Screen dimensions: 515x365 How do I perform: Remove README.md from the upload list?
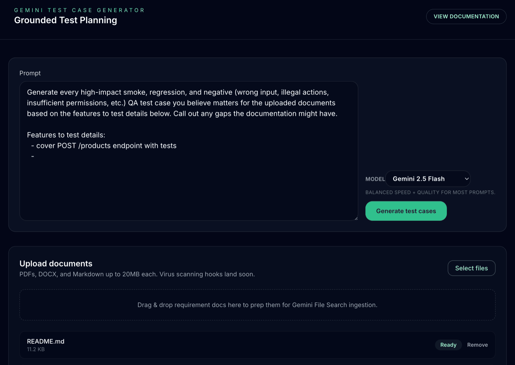pyautogui.click(x=477, y=345)
